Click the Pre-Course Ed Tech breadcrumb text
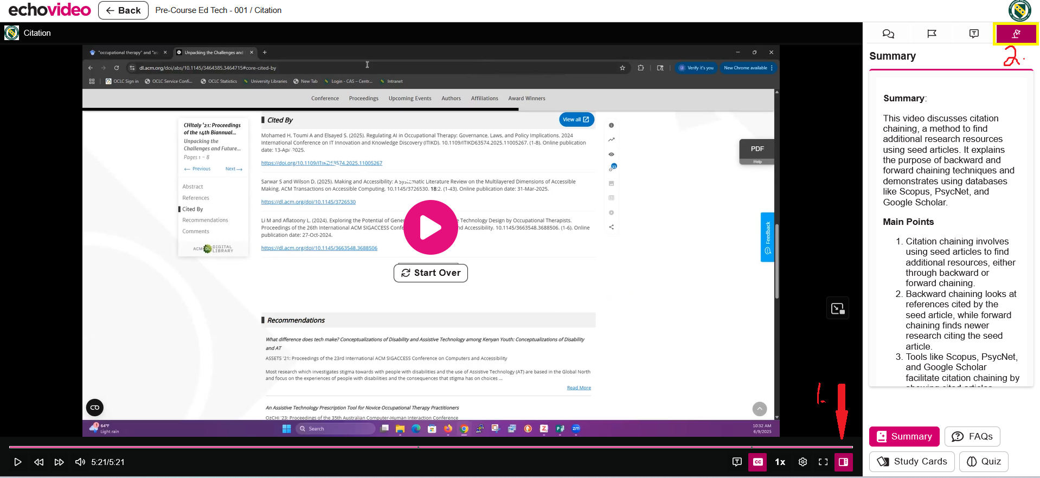The image size is (1040, 478). [x=201, y=10]
